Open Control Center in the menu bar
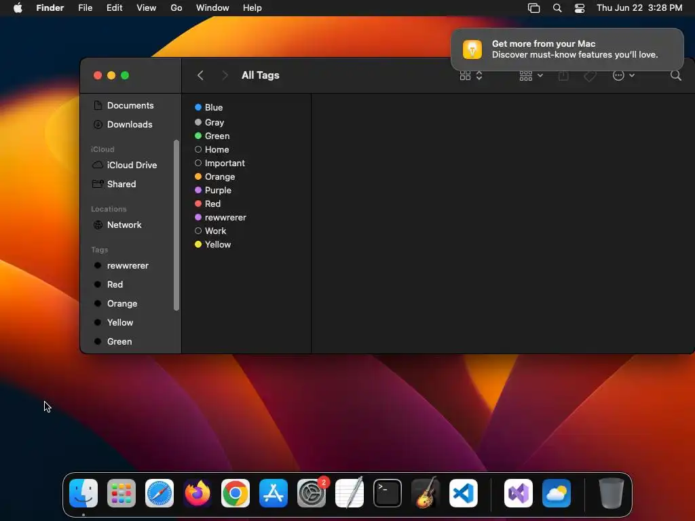Screen dimensions: 695x521 [580, 8]
